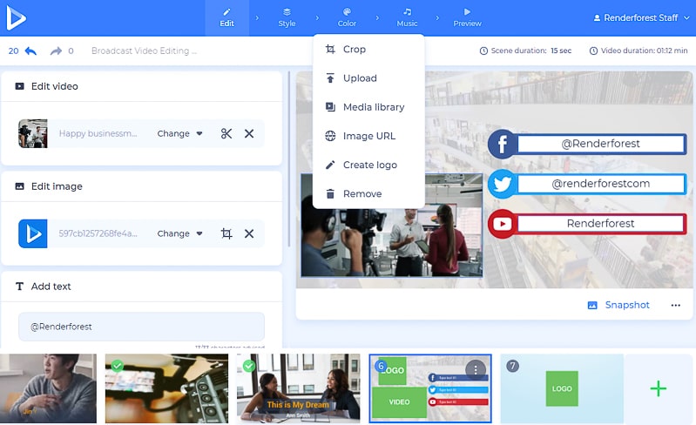The image size is (696, 425).
Task: Open the Renderforest Staff account menu
Action: (x=640, y=17)
